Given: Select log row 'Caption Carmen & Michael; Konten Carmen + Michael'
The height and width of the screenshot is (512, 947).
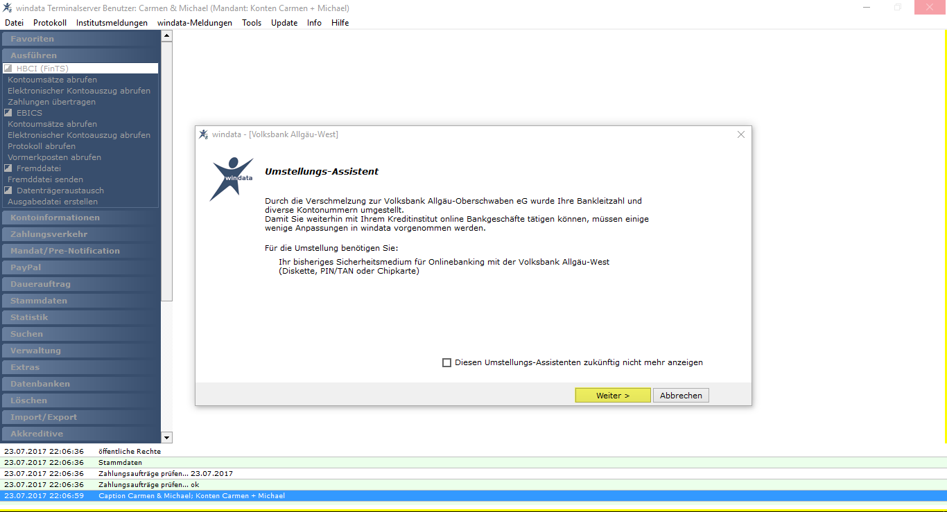Looking at the screenshot, I should click(473, 495).
